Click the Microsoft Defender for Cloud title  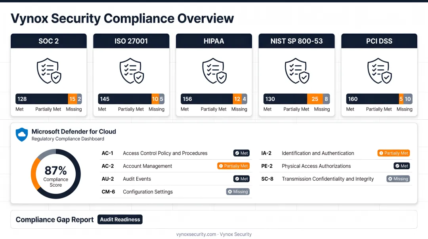coord(74,131)
